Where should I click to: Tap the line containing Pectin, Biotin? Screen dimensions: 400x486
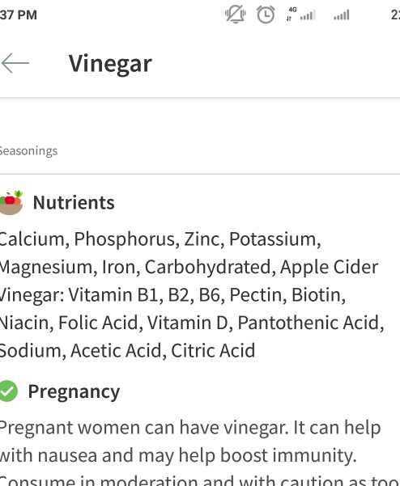pyautogui.click(x=172, y=295)
